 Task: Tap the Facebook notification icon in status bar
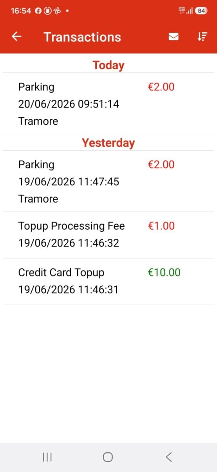pyautogui.click(x=38, y=11)
